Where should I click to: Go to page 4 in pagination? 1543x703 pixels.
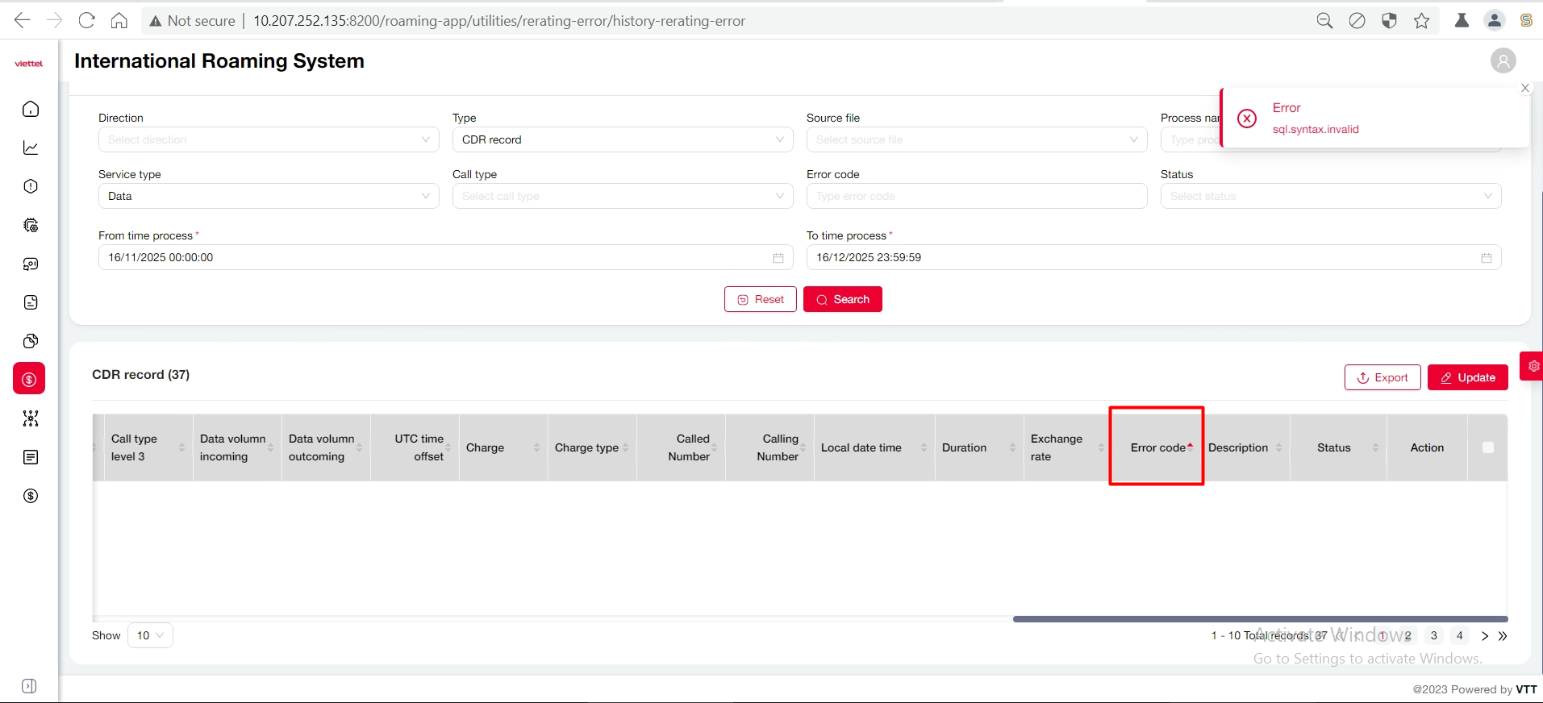pyautogui.click(x=1459, y=635)
